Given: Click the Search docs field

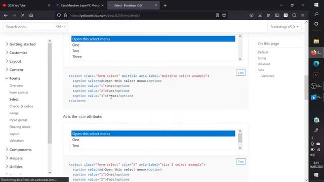Looking at the screenshot, I should click(x=35, y=27).
